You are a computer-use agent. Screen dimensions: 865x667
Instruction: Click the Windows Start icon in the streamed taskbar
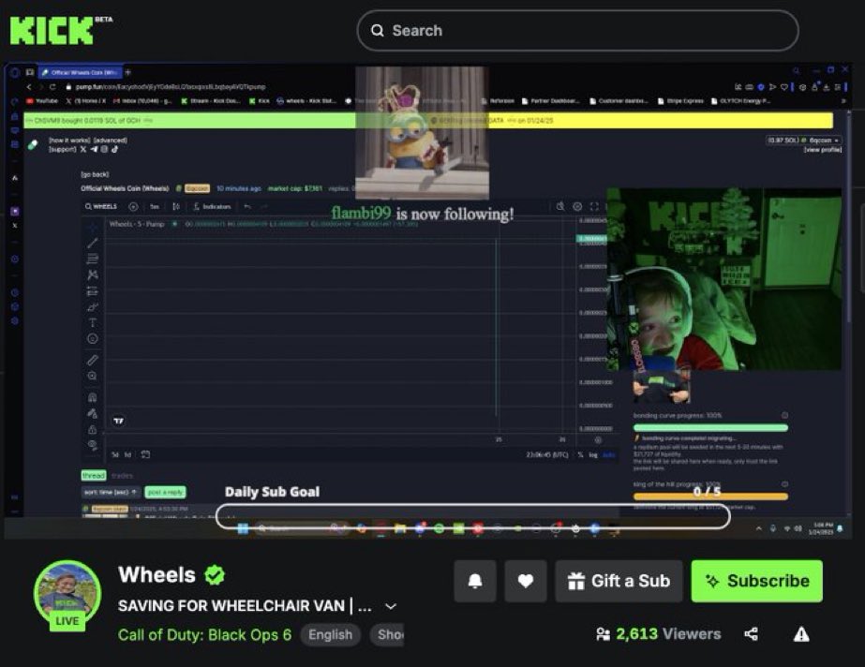coord(242,529)
